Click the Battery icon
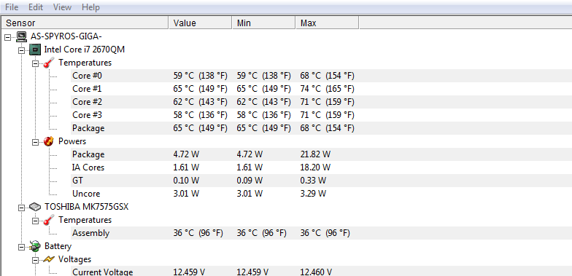This screenshot has width=572, height=276. click(35, 246)
